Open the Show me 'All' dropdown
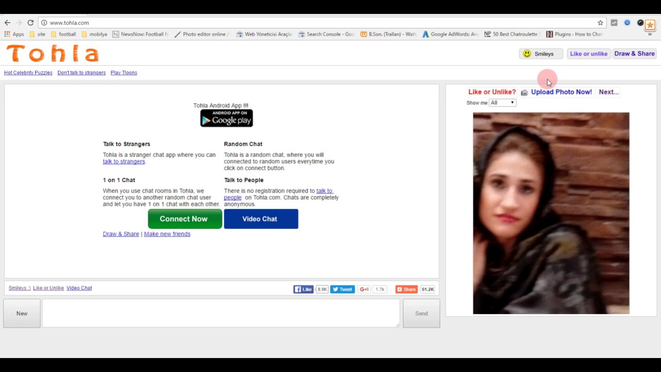The image size is (661, 372). tap(502, 103)
